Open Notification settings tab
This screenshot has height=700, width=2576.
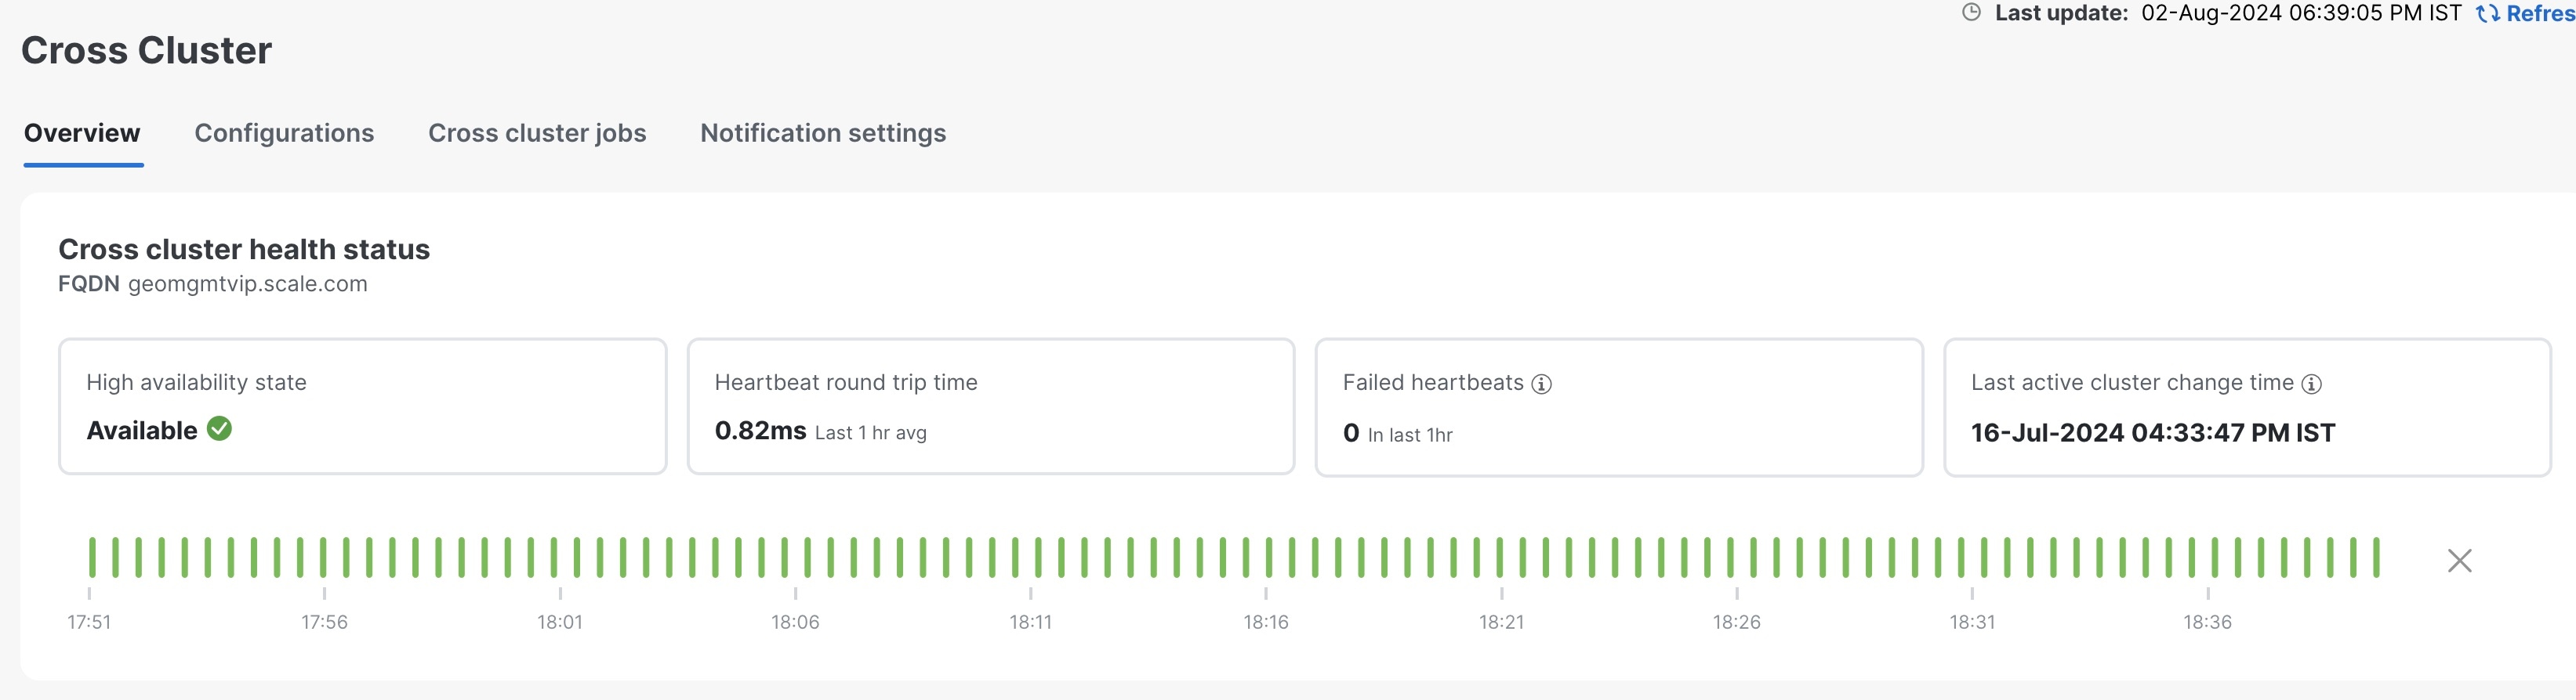click(823, 133)
